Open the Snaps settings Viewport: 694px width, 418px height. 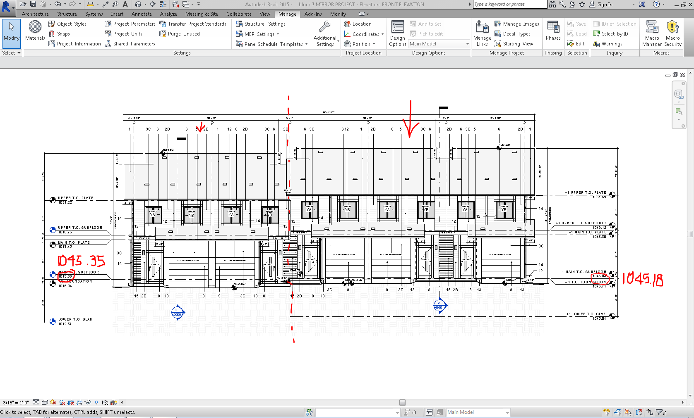click(x=59, y=34)
